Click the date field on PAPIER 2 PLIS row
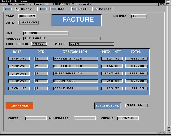The image size is (171, 136). (19, 59)
